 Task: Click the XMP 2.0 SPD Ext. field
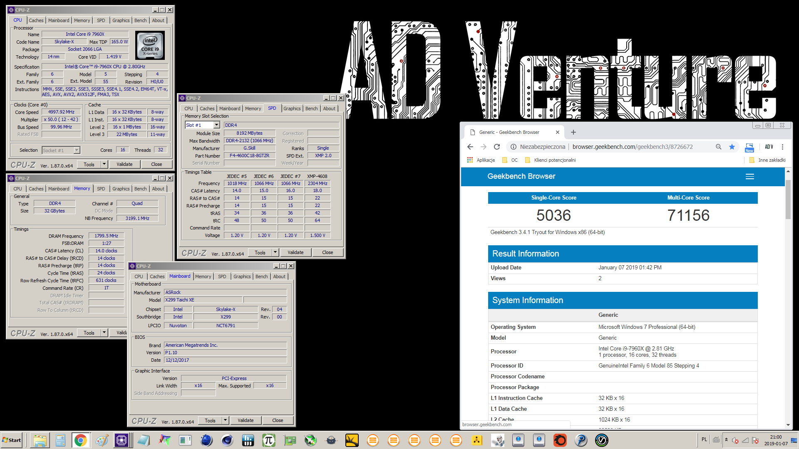(323, 155)
